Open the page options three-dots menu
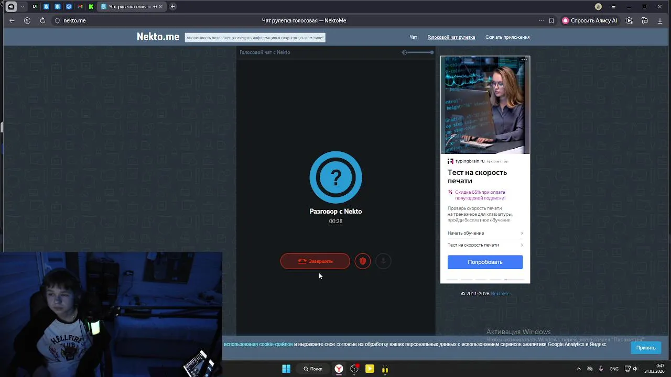671x377 pixels. (542, 20)
